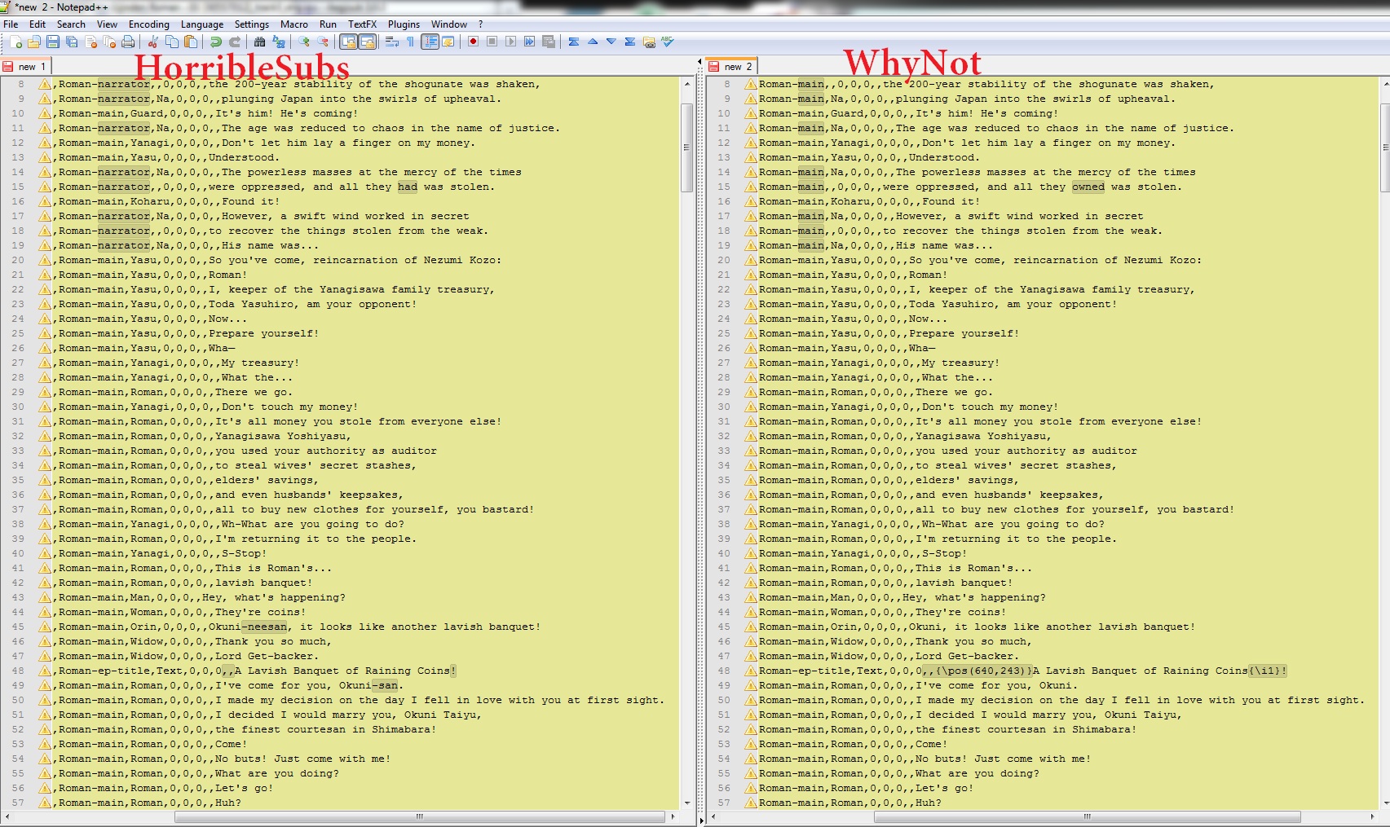Toggle word wrap in the toolbar
1390x827 pixels.
point(392,42)
